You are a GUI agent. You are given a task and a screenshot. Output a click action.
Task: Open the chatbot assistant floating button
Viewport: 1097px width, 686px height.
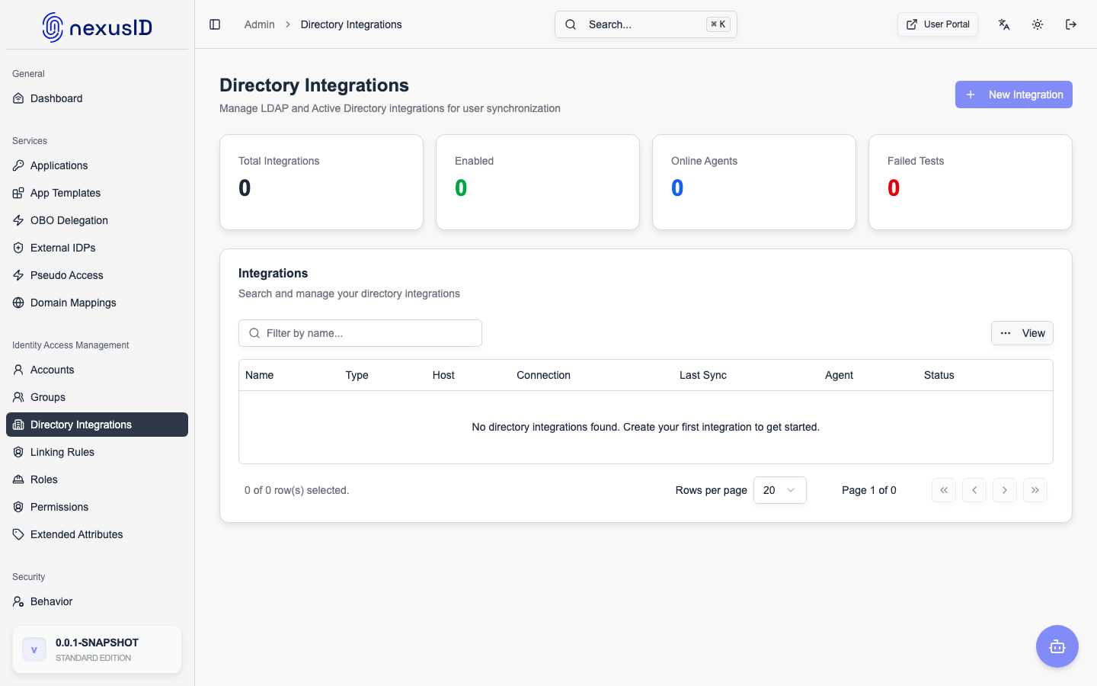pyautogui.click(x=1057, y=646)
